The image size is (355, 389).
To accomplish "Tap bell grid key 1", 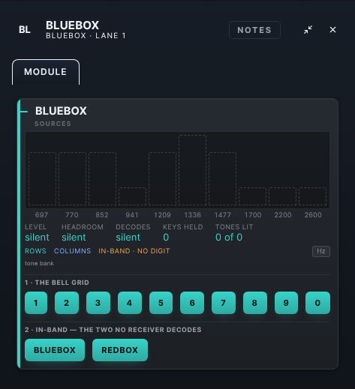I will 36,303.
